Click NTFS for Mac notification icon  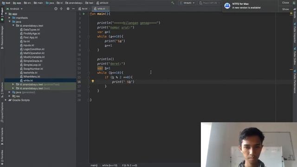227,6
